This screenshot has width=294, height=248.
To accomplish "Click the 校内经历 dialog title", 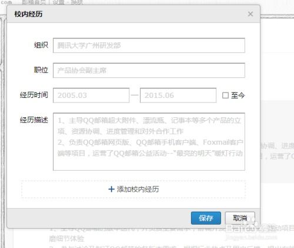I will pos(28,14).
